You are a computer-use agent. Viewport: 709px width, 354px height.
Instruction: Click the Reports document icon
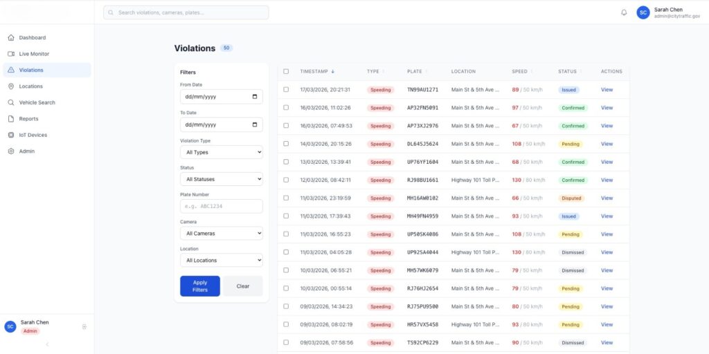(x=11, y=119)
